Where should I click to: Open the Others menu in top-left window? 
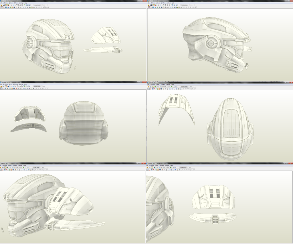click(x=11, y=3)
